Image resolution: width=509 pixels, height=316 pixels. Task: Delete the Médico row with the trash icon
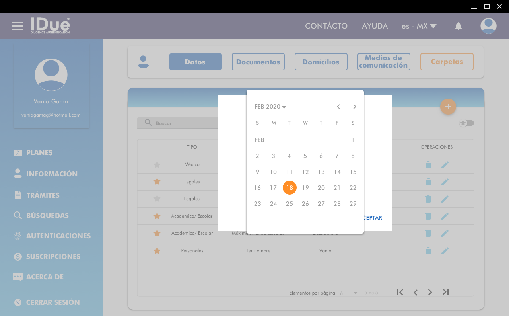click(428, 165)
